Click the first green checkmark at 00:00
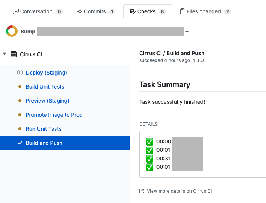 point(150,142)
